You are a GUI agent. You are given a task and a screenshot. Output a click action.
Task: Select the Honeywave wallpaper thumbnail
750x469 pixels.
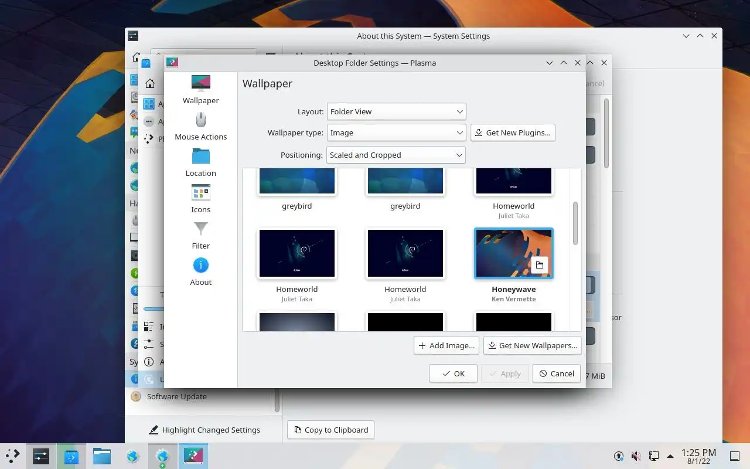coord(514,253)
